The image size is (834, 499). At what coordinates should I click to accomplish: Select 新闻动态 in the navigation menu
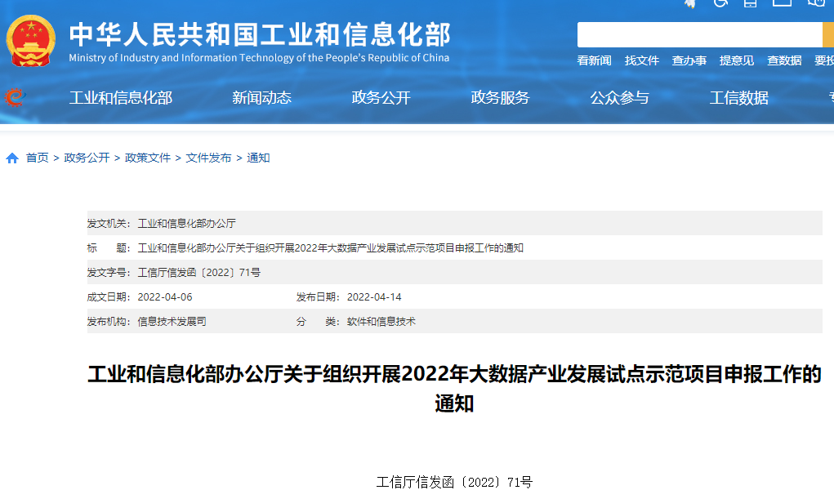pyautogui.click(x=261, y=98)
